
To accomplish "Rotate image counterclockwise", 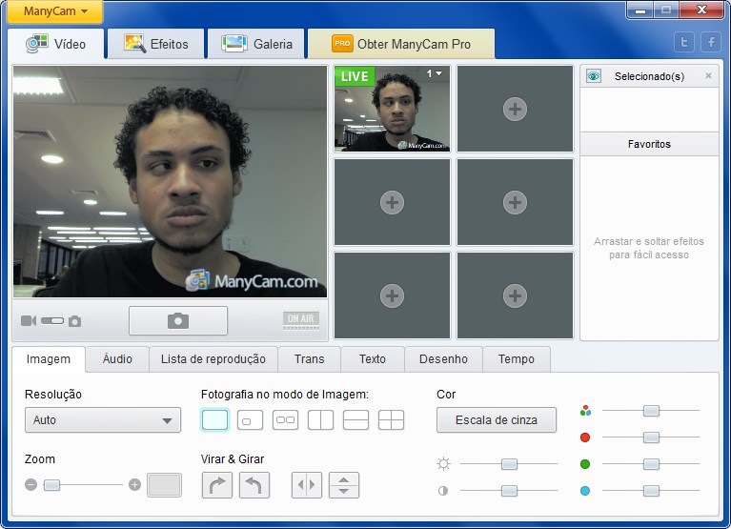I will click(254, 485).
